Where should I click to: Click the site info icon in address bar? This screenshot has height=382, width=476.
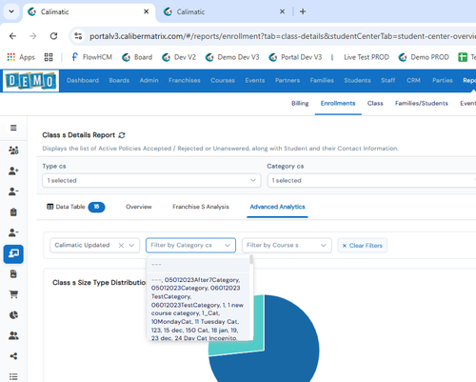[78, 36]
